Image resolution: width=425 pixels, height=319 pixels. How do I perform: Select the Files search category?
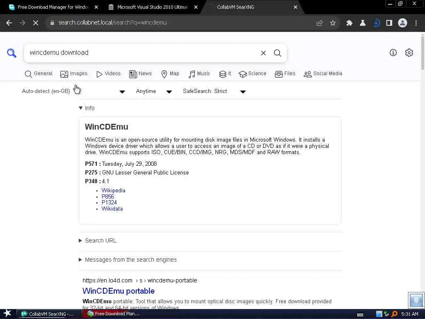click(285, 74)
